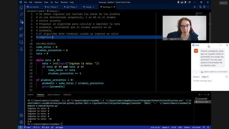Click the participant webcam video thumbnail
The height and width of the screenshot is (129, 229).
coord(185,28)
